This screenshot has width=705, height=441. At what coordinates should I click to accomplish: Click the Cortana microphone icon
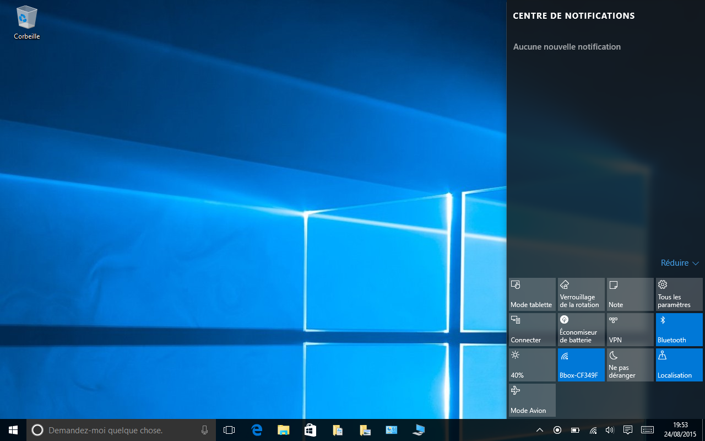click(x=204, y=430)
